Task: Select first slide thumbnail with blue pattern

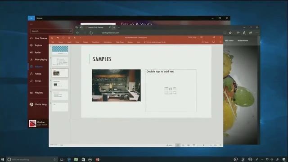Action: [x=60, y=50]
